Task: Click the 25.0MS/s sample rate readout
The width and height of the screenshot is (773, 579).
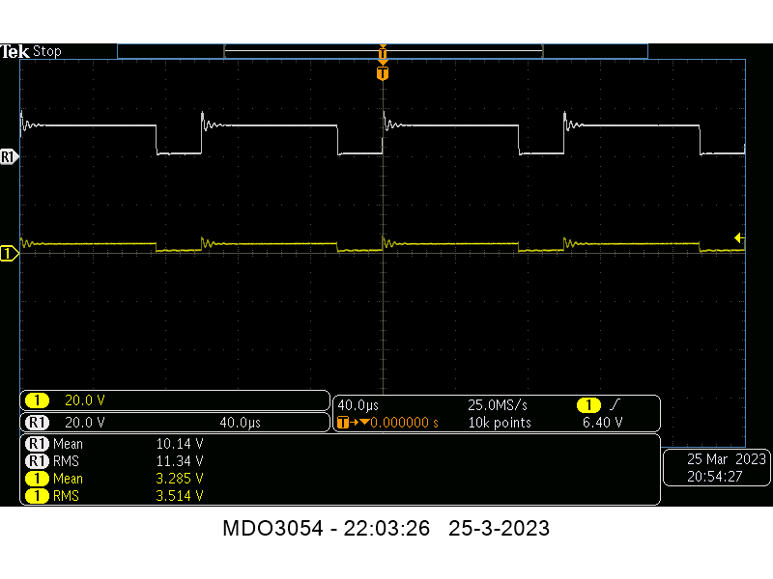Action: pyautogui.click(x=498, y=404)
